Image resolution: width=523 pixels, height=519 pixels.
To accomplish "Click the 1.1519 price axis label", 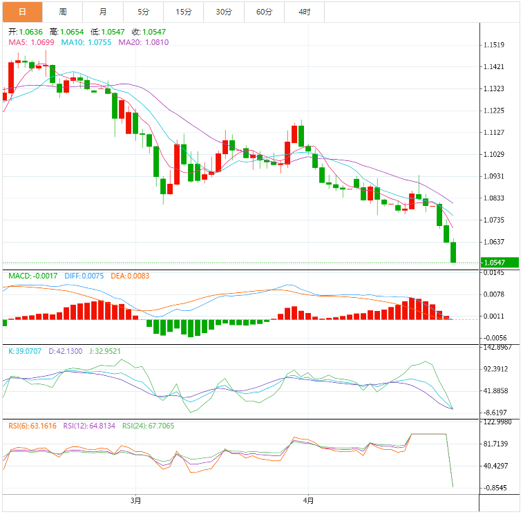I will point(494,45).
